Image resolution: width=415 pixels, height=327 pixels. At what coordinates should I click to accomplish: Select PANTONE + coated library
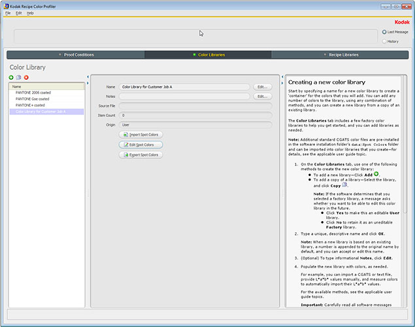47,105
